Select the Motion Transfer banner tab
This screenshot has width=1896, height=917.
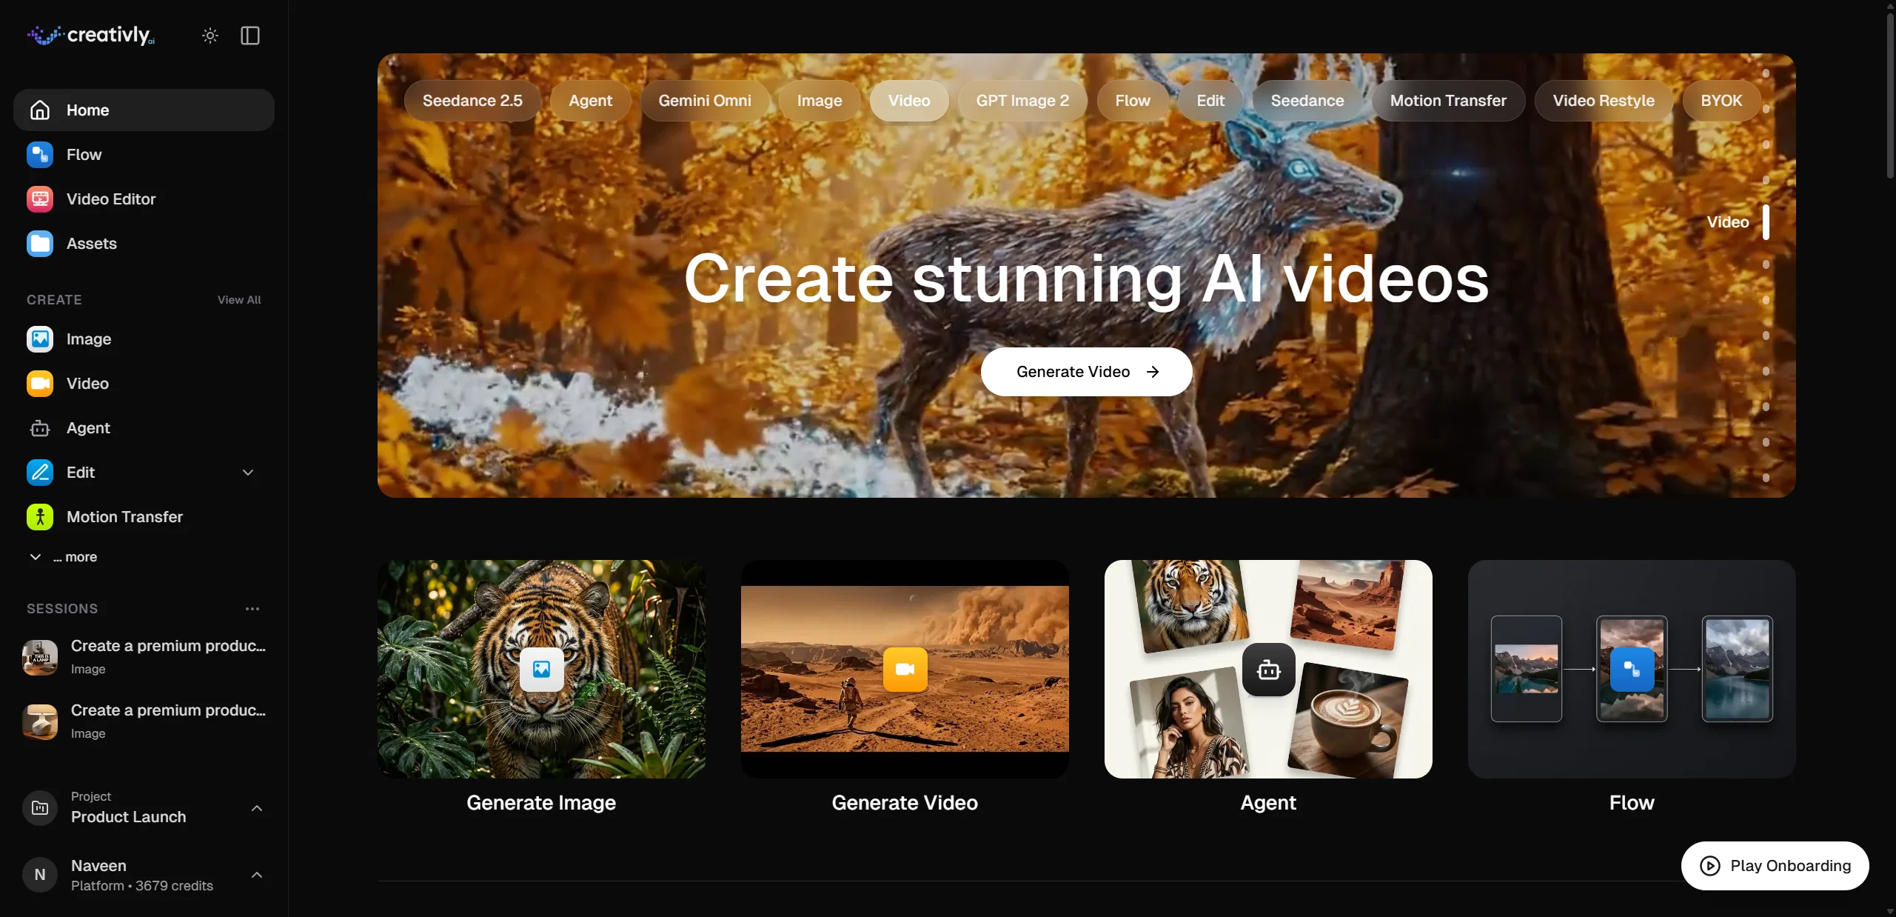pos(1448,100)
